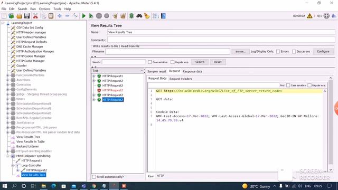This screenshot has height=190, width=338.
Task: Open a test plan file icon
Action: pyautogui.click(x=19, y=16)
